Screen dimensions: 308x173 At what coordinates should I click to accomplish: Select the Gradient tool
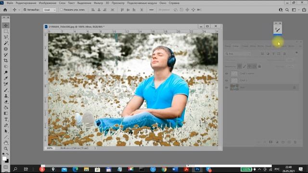click(x=6, y=113)
